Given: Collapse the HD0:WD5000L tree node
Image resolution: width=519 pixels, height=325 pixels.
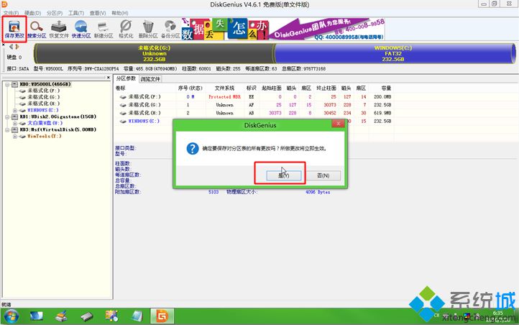Looking at the screenshot, I should click(7, 84).
